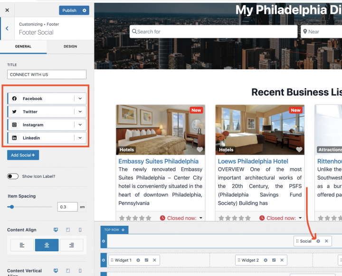Adjust the Item Spacing slider
Viewport: 342px width, 276px height.
tap(12, 207)
